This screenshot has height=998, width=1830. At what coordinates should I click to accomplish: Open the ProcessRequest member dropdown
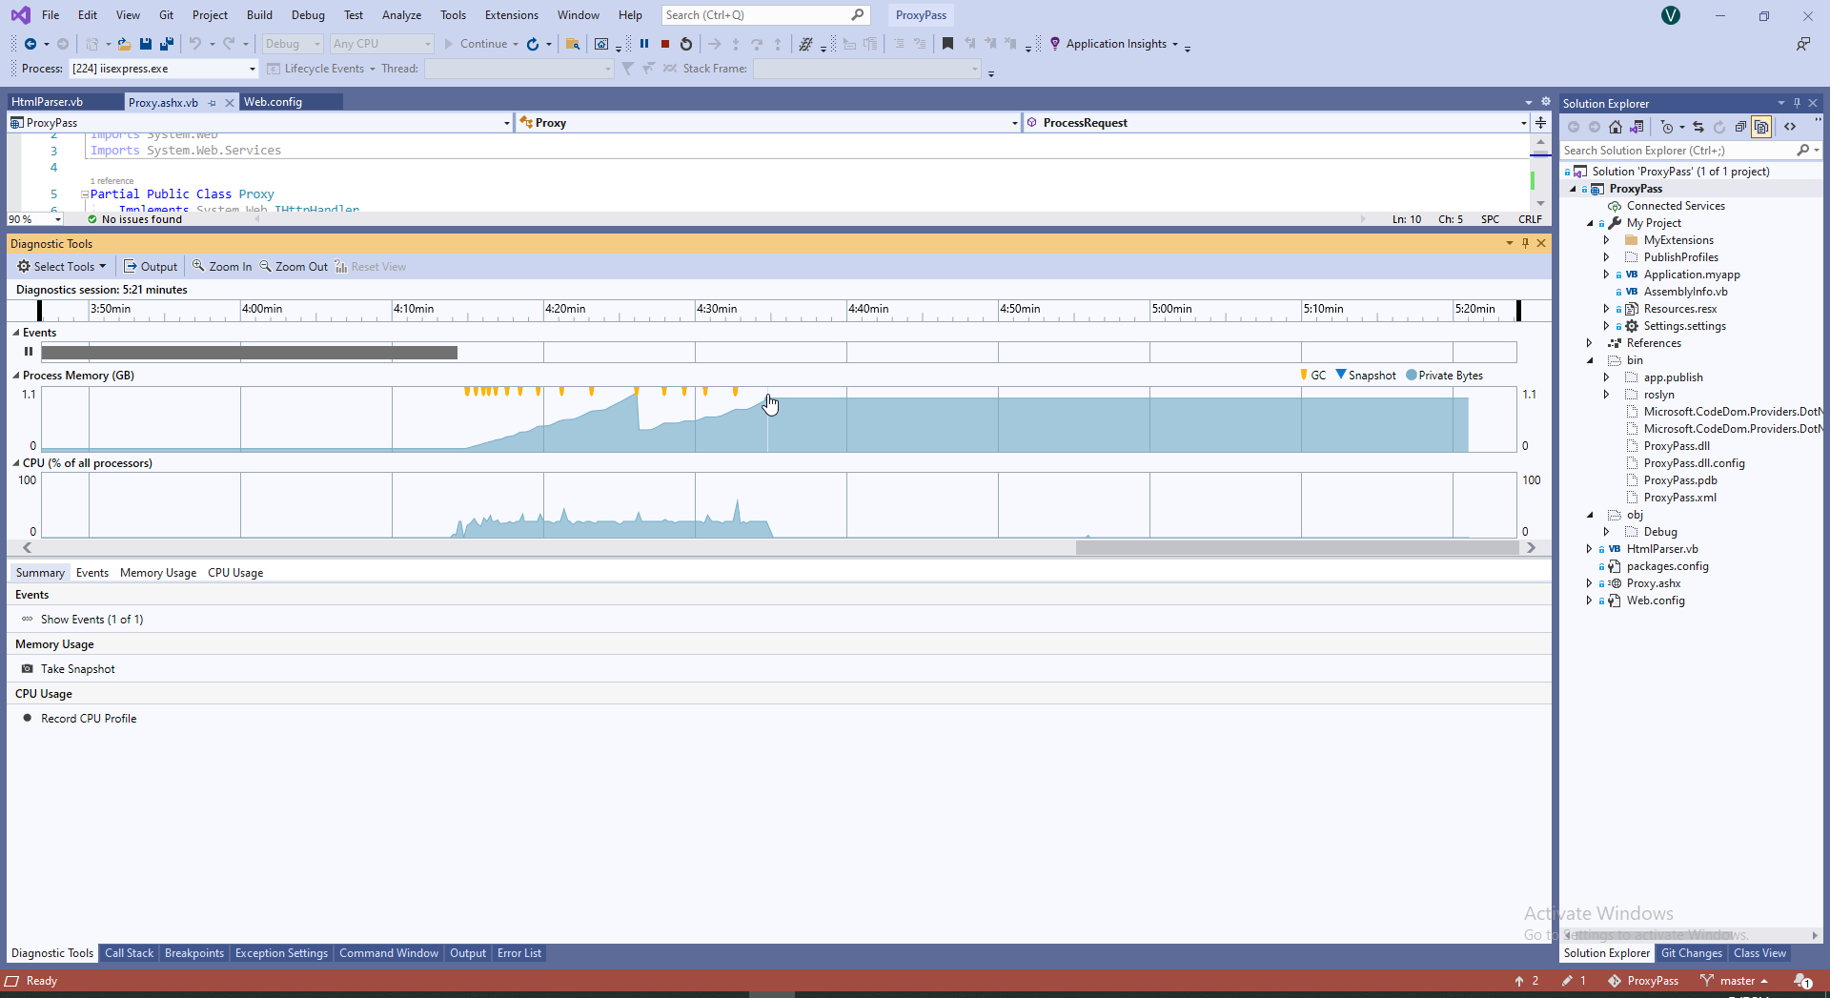coord(1523,123)
